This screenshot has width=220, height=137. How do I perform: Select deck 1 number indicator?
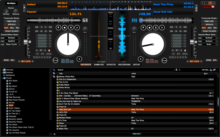[85, 20]
